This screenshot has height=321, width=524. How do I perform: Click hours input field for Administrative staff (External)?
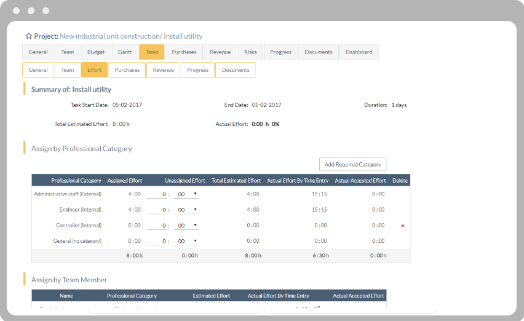click(x=157, y=194)
